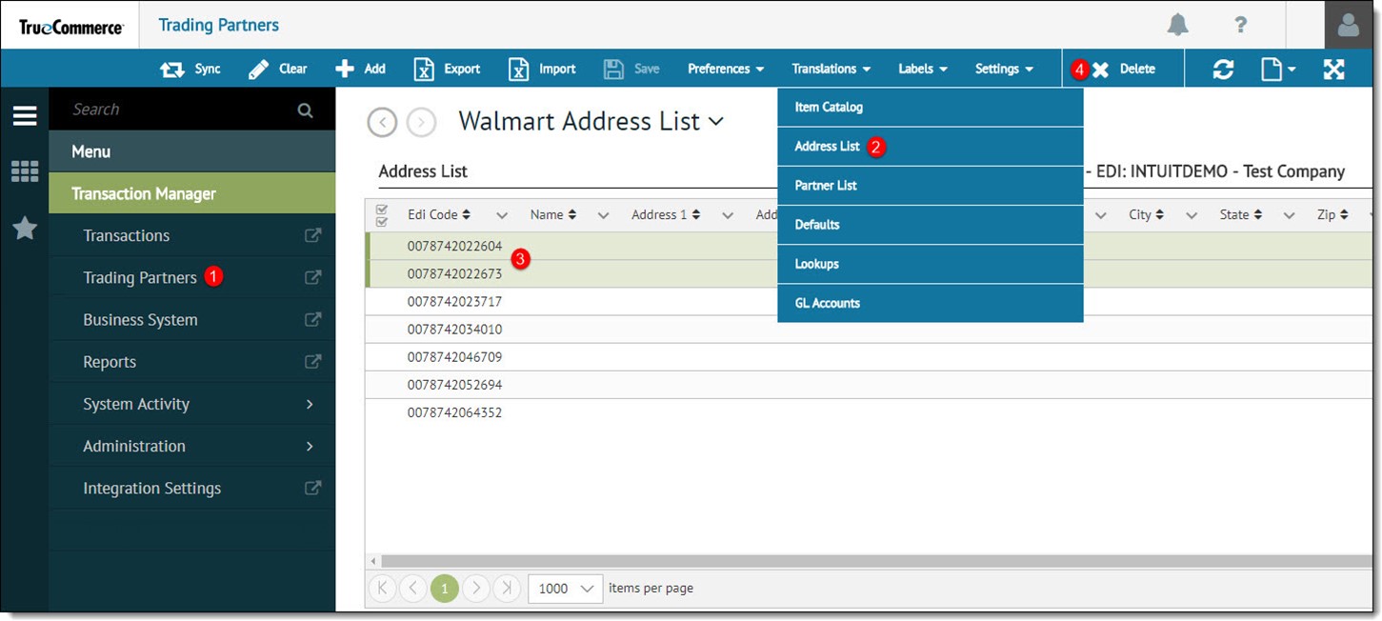Open Transactions in a new window icon
The image size is (1382, 621).
(x=312, y=235)
